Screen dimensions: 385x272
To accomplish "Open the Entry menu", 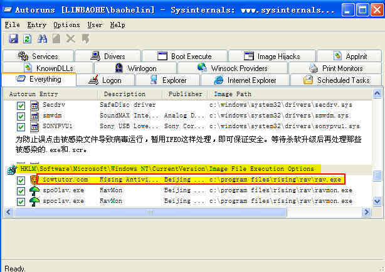I will (x=36, y=25).
